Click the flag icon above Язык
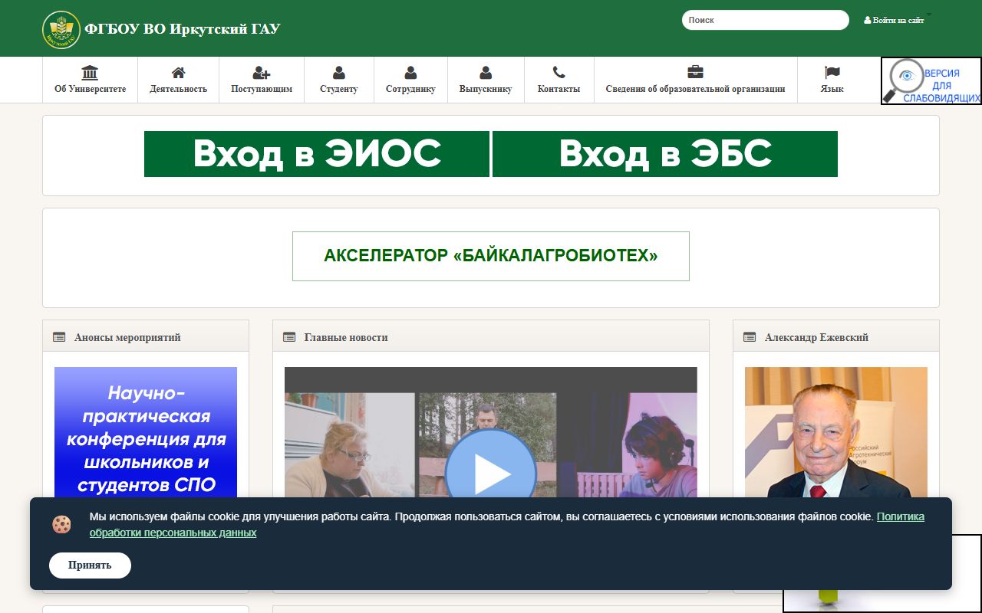The width and height of the screenshot is (982, 613). click(x=832, y=73)
